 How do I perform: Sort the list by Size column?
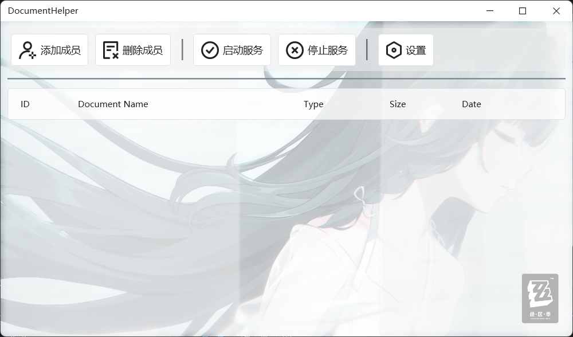[398, 104]
